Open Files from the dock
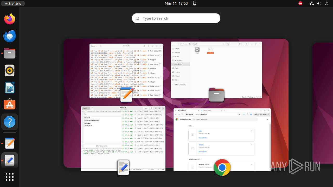The image size is (333, 187). pyautogui.click(x=10, y=53)
